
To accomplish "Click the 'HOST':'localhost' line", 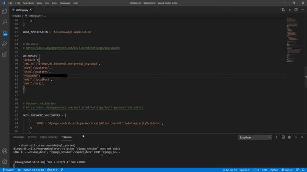I will tap(37, 80).
